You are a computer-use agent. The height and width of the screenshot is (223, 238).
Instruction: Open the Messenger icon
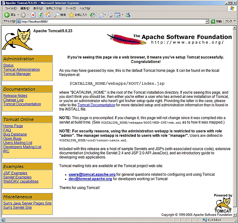coord(128,15)
